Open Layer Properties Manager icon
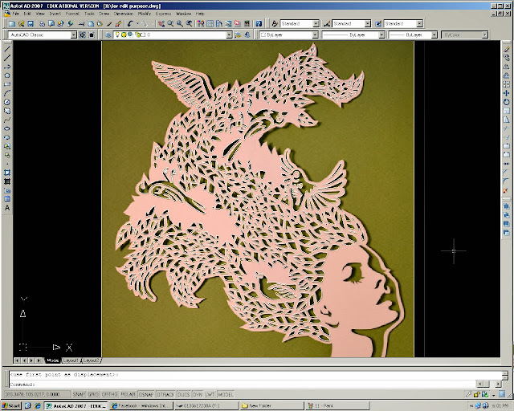 point(108,35)
